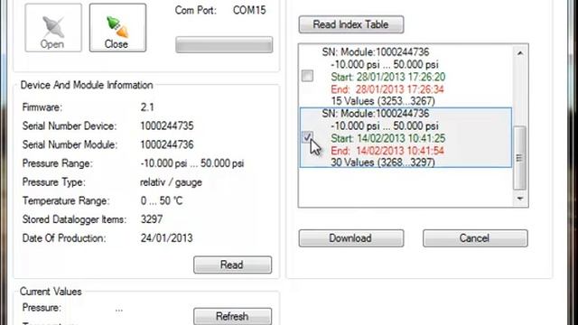The width and height of the screenshot is (578, 325).
Task: Click the index list scrollbar down arrow
Action: (x=520, y=199)
